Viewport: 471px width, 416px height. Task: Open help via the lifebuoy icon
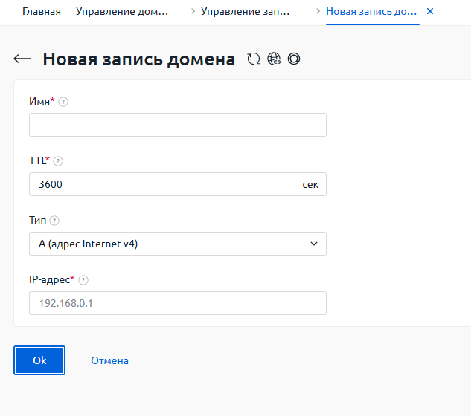coord(294,59)
